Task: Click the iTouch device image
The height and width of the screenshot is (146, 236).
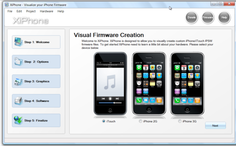Action: (x=110, y=84)
